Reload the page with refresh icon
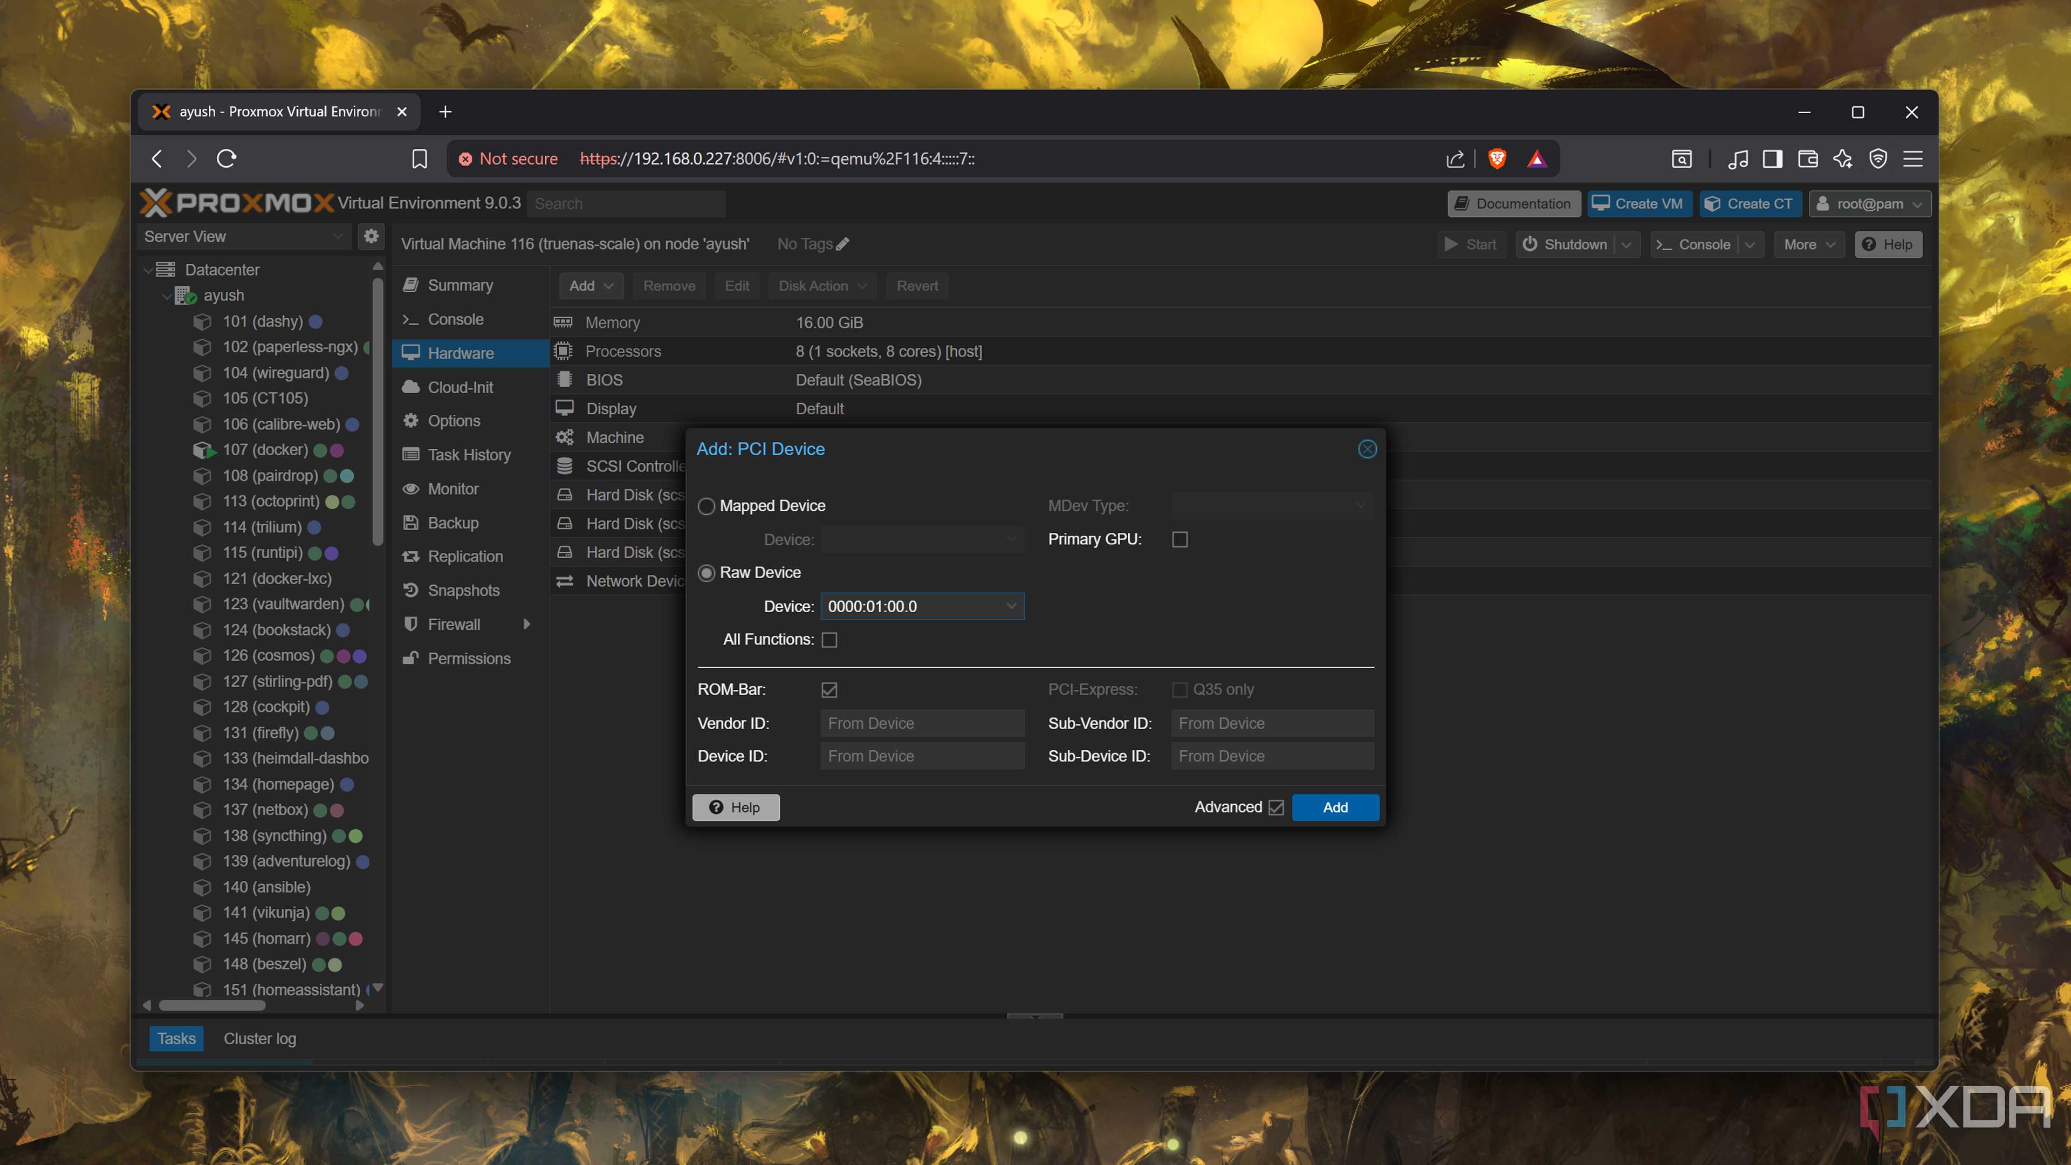 coord(227,159)
